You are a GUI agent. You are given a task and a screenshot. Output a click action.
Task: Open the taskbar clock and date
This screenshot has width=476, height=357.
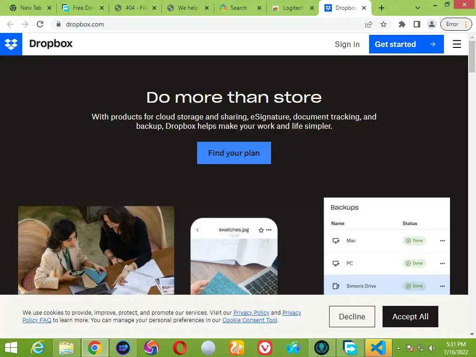pyautogui.click(x=456, y=348)
